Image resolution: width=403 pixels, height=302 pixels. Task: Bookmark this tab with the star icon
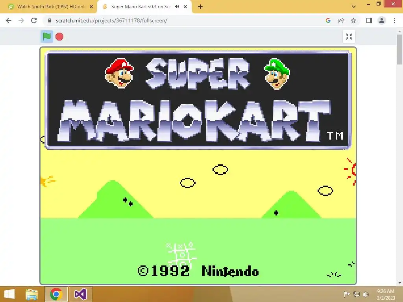353,20
